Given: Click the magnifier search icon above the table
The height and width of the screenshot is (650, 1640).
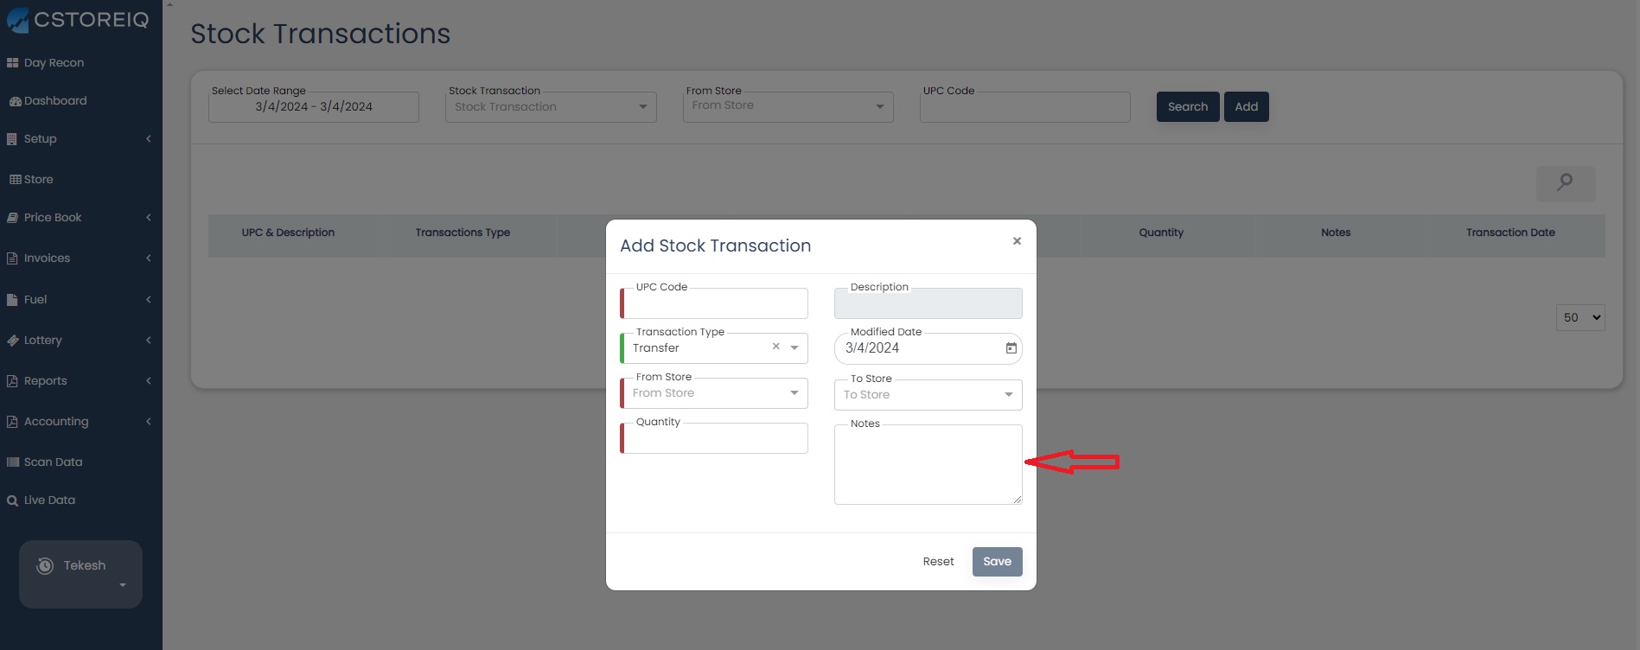Looking at the screenshot, I should 1565,183.
